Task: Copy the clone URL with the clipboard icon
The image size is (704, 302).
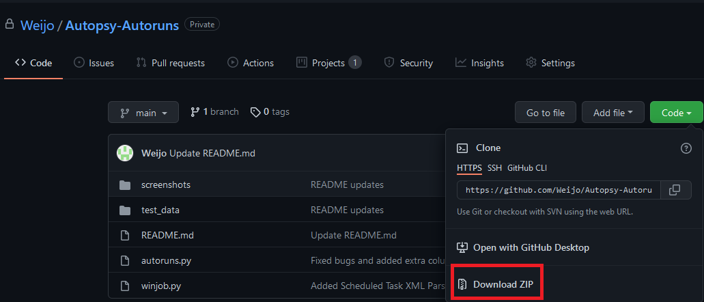Action: pos(675,190)
